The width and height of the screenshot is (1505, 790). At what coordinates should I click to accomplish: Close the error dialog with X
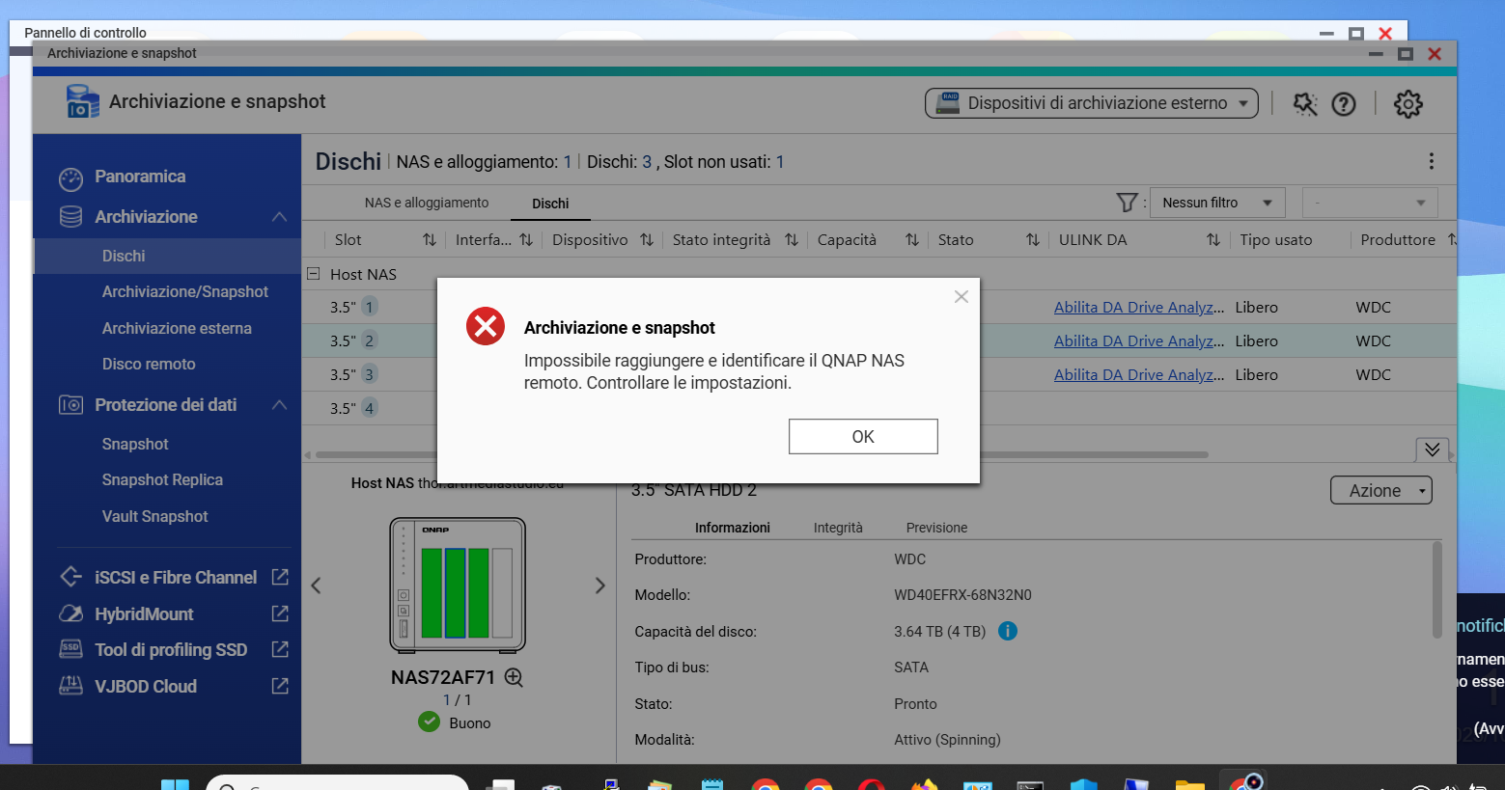[961, 297]
